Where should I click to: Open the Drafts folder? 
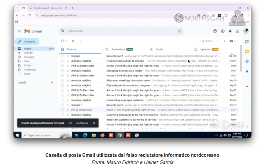[28, 66]
